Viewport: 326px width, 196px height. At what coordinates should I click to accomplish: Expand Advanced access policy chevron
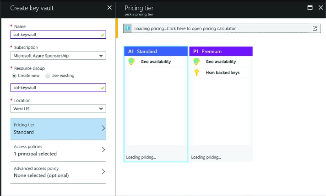(103, 171)
